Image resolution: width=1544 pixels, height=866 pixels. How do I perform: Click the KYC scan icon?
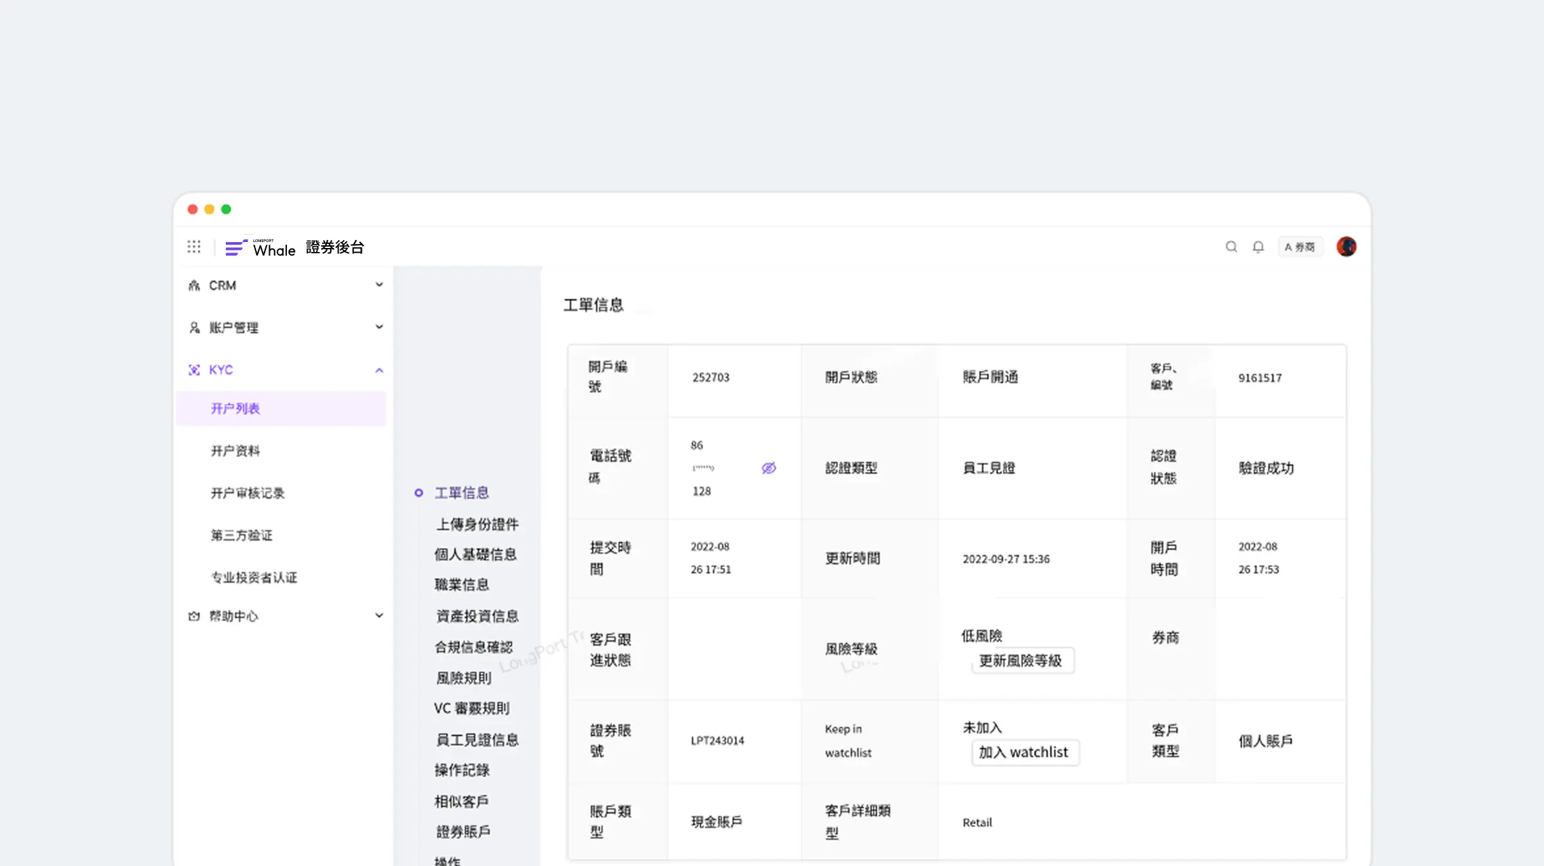[x=194, y=370]
